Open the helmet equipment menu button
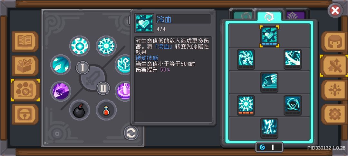 click(x=334, y=41)
